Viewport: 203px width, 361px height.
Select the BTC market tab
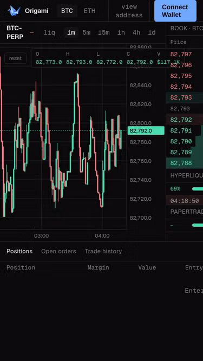click(67, 11)
